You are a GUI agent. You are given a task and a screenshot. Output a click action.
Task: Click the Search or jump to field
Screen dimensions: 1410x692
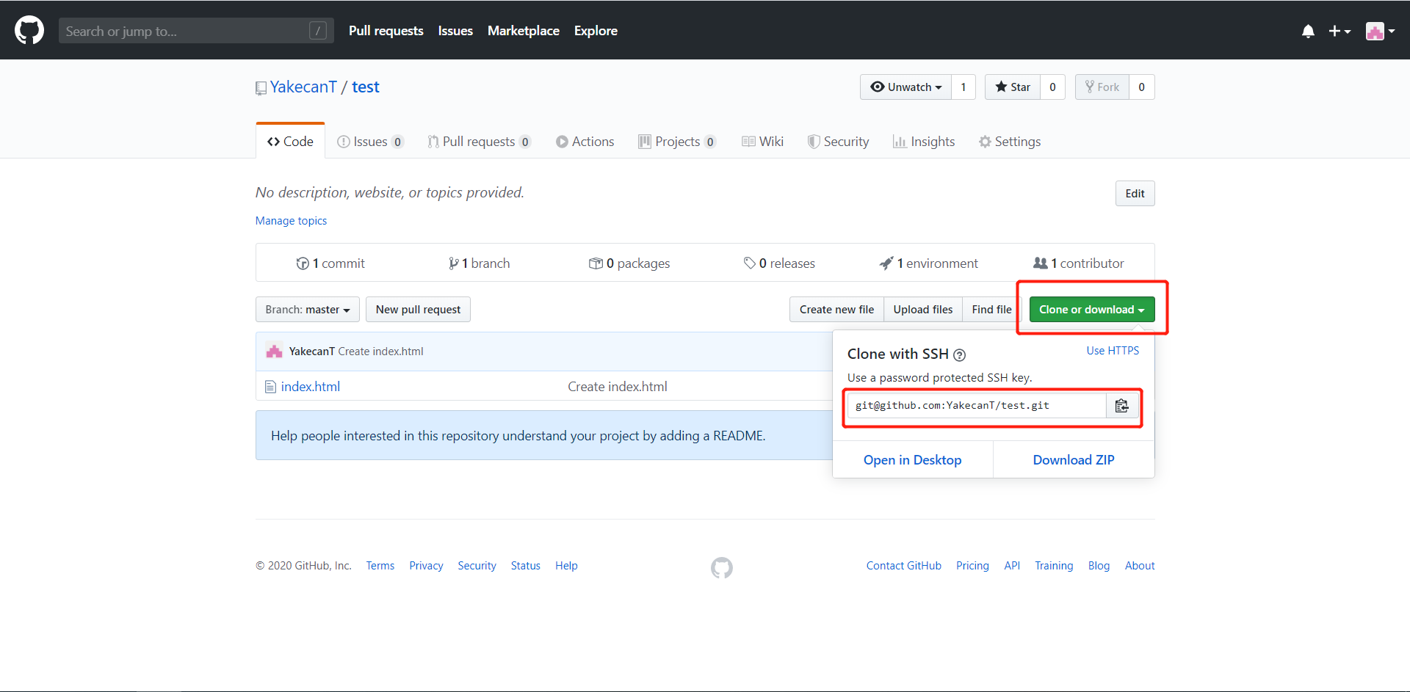pyautogui.click(x=196, y=31)
